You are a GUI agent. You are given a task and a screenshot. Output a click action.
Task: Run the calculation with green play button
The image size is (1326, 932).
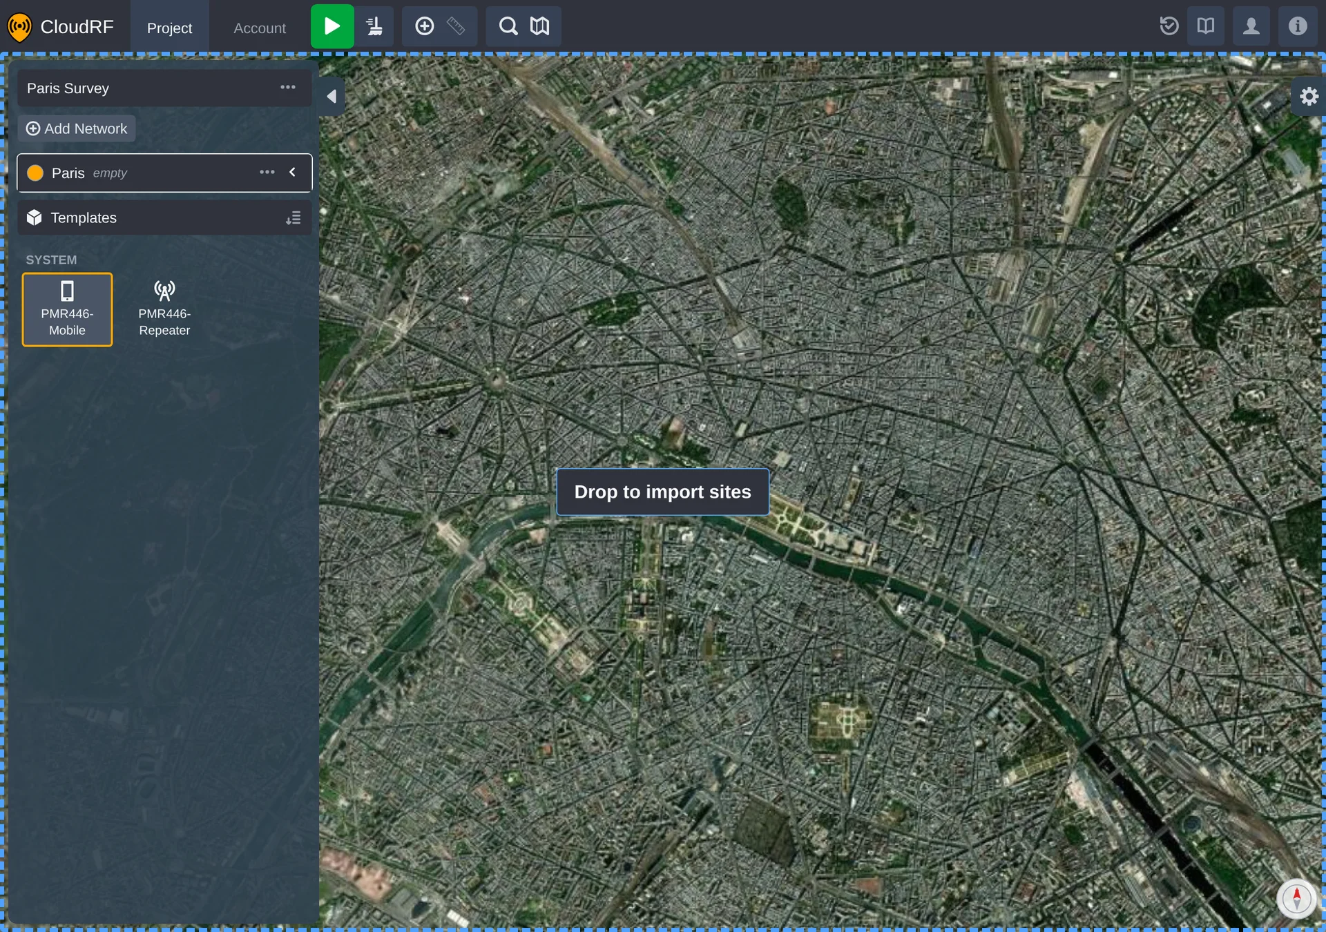click(332, 26)
